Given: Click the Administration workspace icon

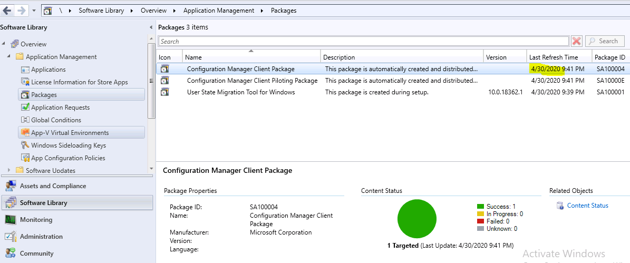Looking at the screenshot, I should pyautogui.click(x=10, y=237).
